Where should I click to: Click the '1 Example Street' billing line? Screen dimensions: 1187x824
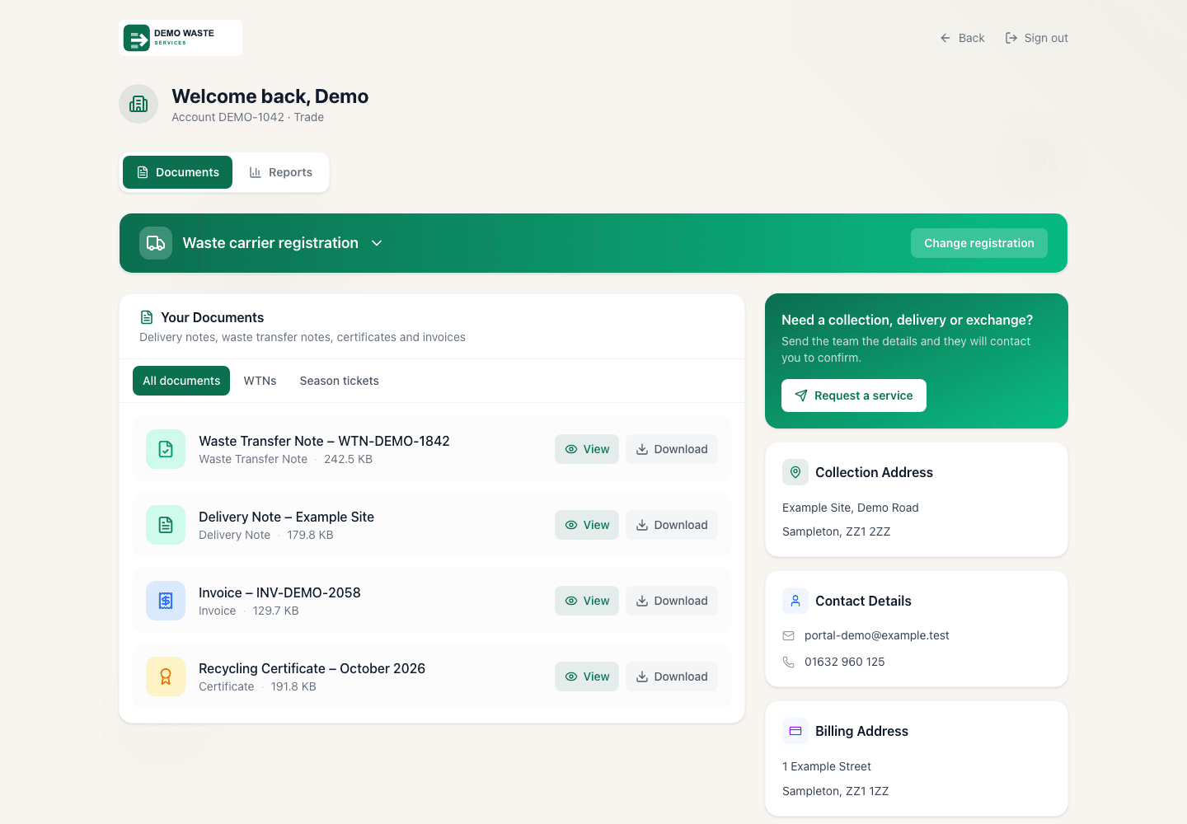point(827,766)
